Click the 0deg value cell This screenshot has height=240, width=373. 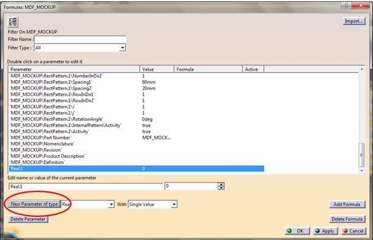point(147,119)
